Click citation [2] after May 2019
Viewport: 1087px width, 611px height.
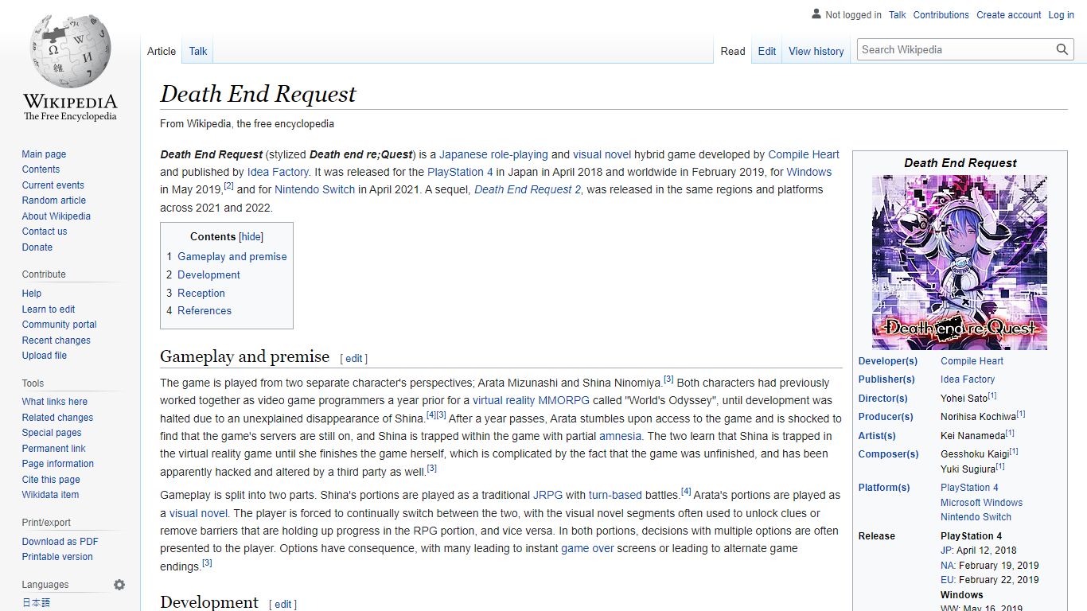pyautogui.click(x=228, y=186)
